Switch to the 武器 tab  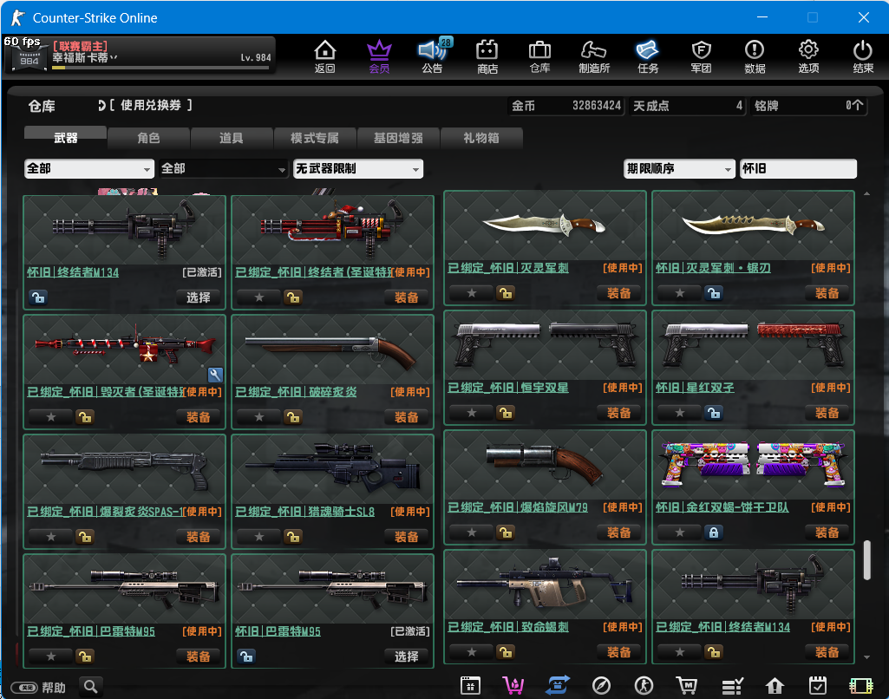tap(65, 137)
